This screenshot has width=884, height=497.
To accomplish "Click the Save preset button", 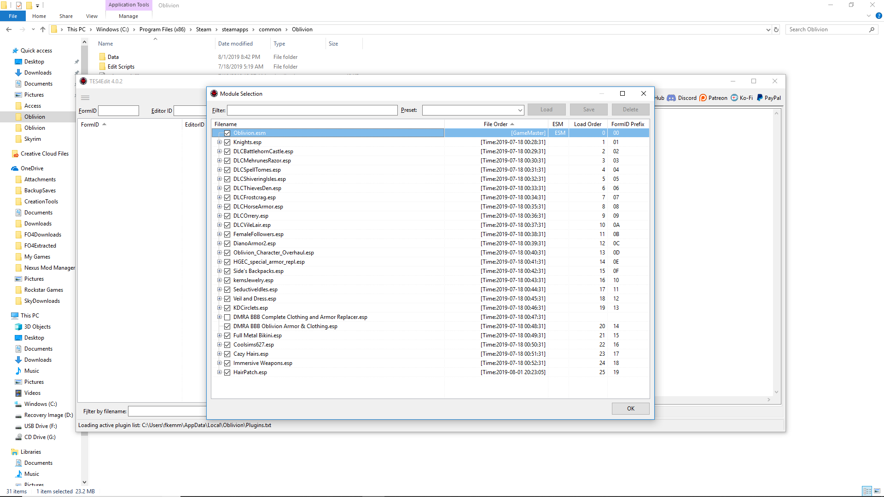I will coord(588,110).
